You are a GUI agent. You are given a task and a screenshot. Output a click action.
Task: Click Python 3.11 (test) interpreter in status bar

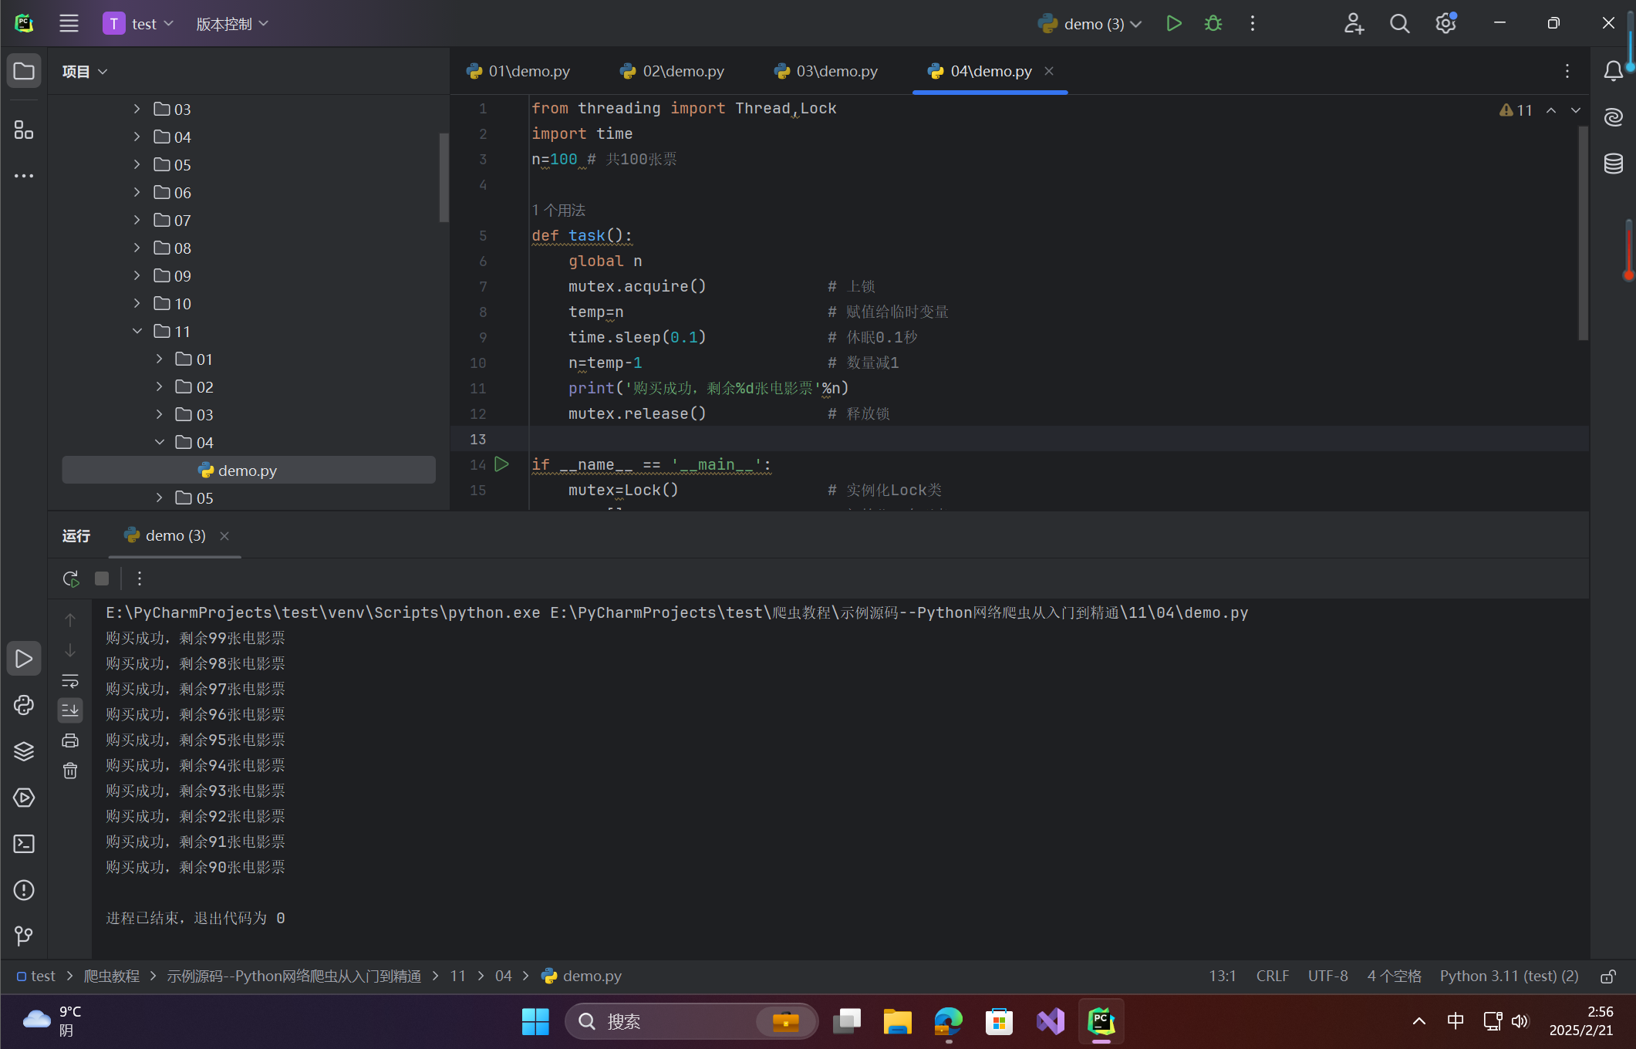1509,976
